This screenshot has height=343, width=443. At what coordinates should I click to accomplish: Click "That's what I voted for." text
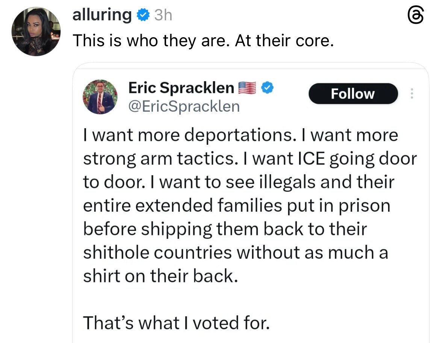tap(176, 323)
